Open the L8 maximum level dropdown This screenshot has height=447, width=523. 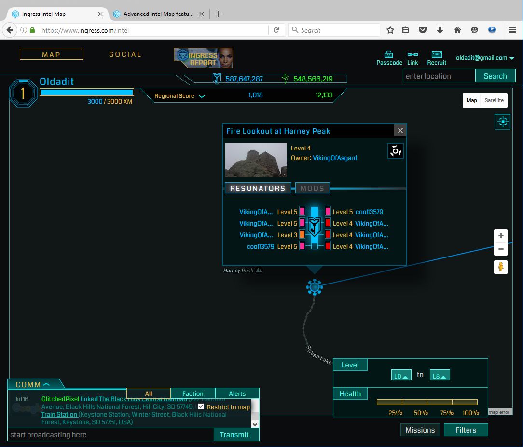tap(439, 375)
